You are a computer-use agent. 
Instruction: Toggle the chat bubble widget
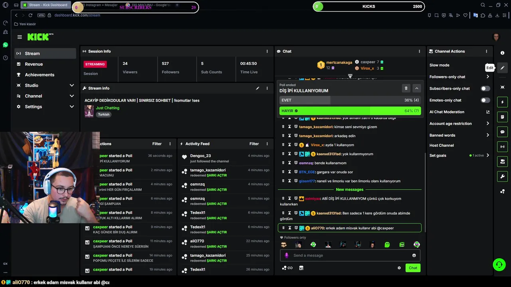pyautogui.click(x=502, y=132)
